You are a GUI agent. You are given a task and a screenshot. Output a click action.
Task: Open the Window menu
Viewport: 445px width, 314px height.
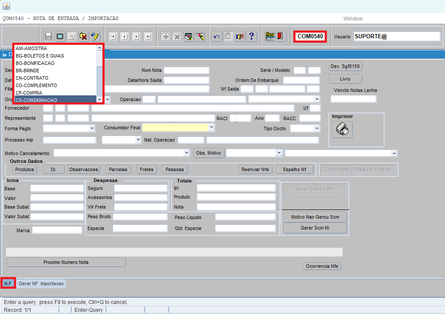(353, 19)
